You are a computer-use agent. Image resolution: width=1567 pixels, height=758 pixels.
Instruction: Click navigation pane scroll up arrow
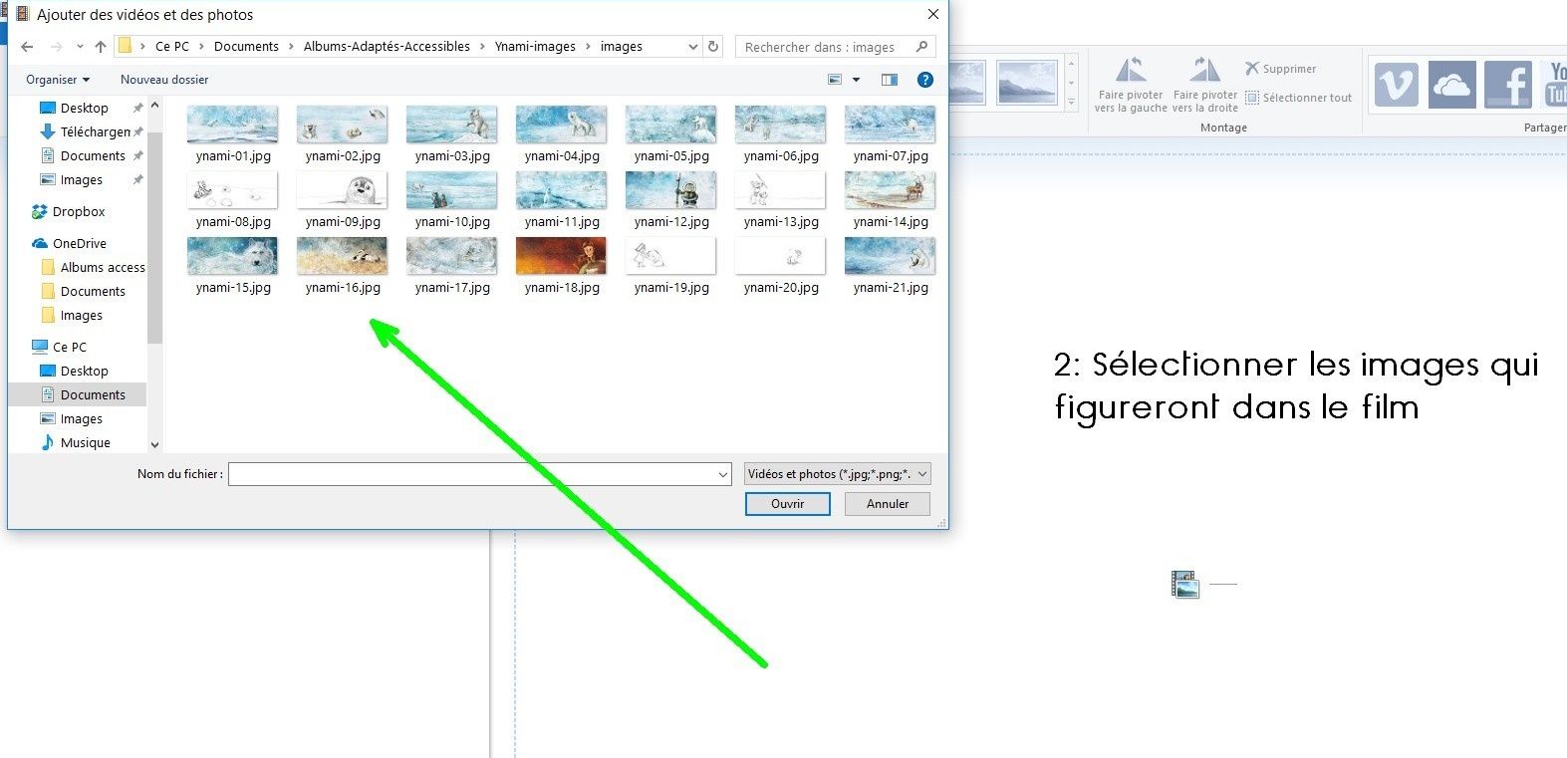point(154,106)
